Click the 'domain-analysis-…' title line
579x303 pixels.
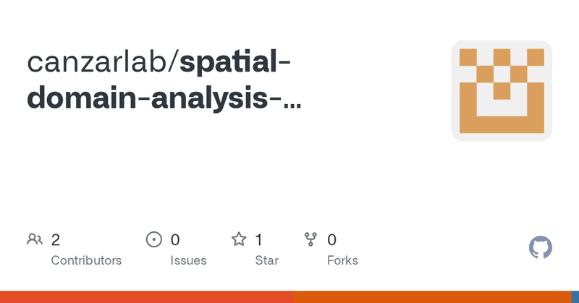coord(164,98)
